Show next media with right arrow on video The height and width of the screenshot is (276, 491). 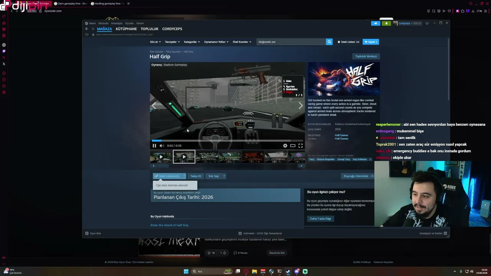point(301,105)
